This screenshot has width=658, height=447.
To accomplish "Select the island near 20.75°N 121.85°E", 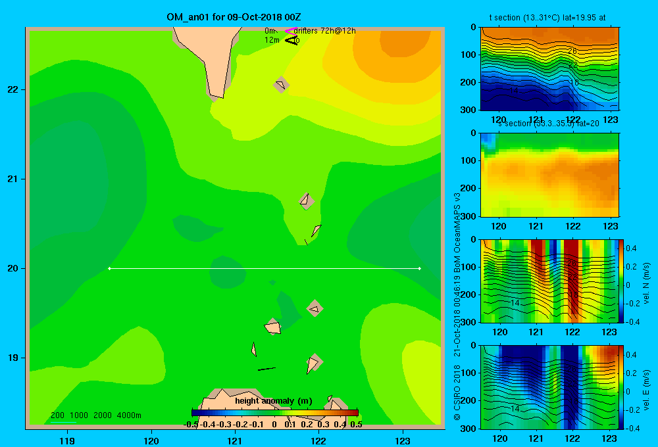I will click(307, 201).
